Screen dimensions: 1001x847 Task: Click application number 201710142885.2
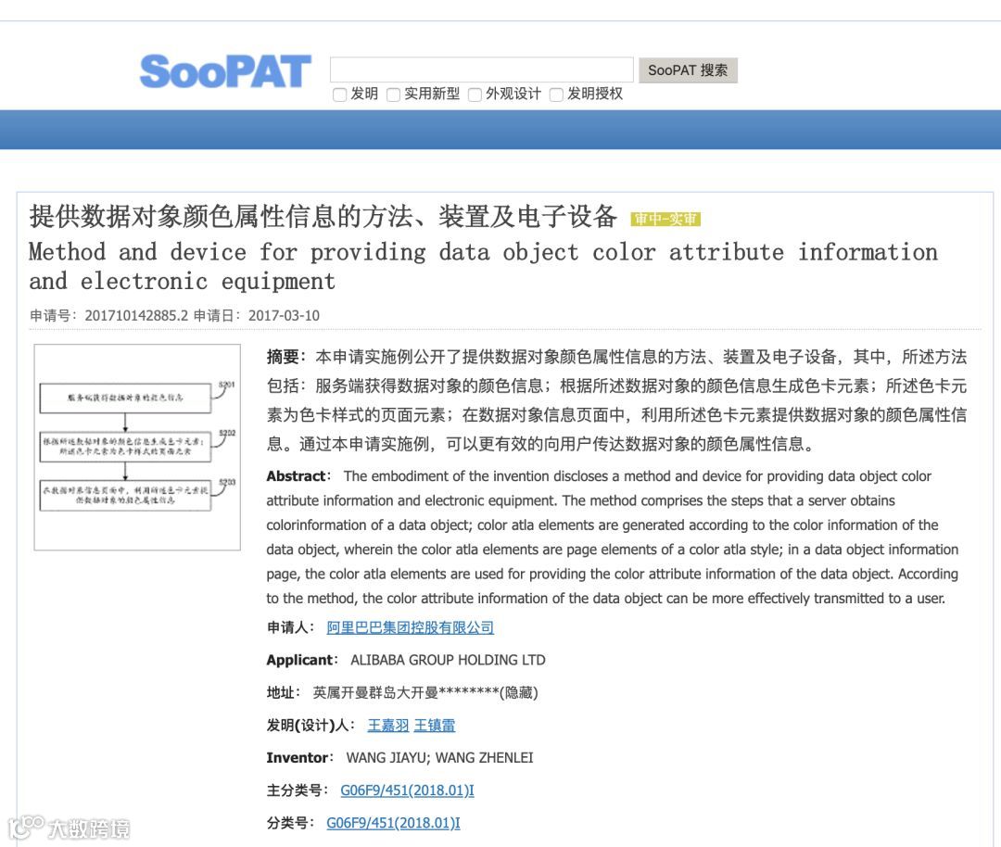coord(136,315)
